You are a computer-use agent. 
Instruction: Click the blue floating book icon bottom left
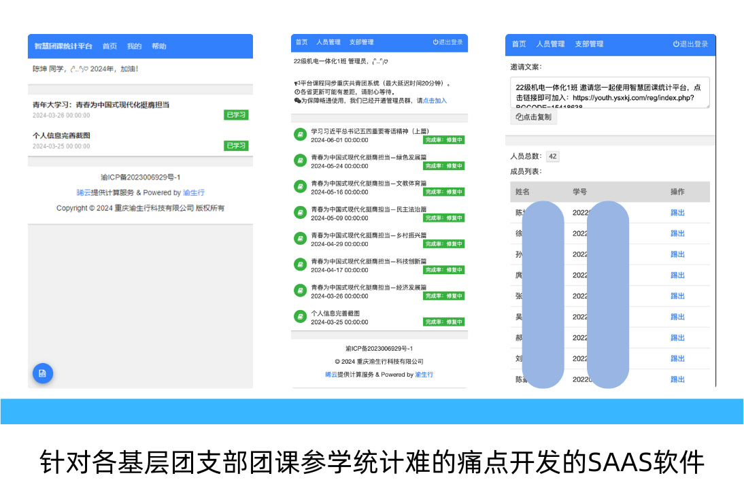click(42, 373)
